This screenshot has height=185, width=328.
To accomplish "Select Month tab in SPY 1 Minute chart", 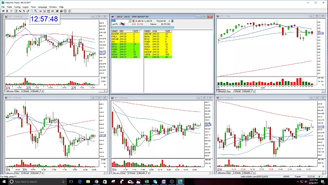I will click(247, 173).
